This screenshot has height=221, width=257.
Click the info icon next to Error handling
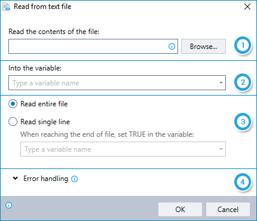point(75,179)
